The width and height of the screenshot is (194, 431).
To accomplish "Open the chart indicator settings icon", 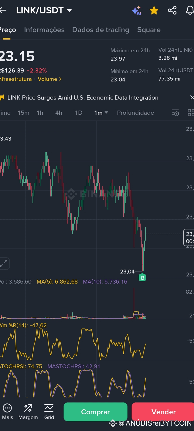I will tap(175, 113).
